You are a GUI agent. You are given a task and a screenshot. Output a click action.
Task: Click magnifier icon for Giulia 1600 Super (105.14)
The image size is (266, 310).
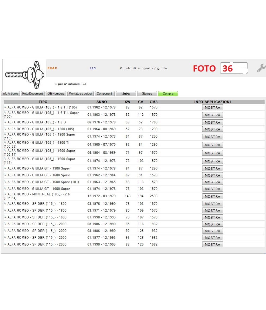tap(5, 150)
